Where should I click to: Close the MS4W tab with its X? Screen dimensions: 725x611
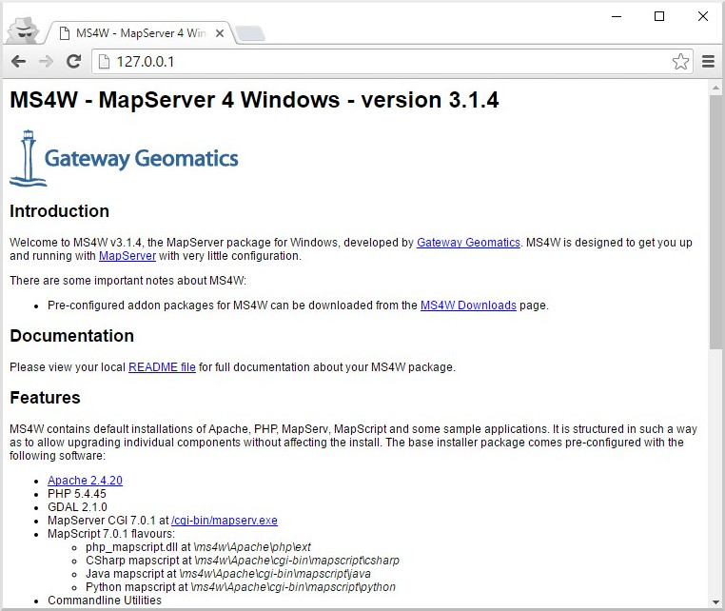(x=220, y=33)
